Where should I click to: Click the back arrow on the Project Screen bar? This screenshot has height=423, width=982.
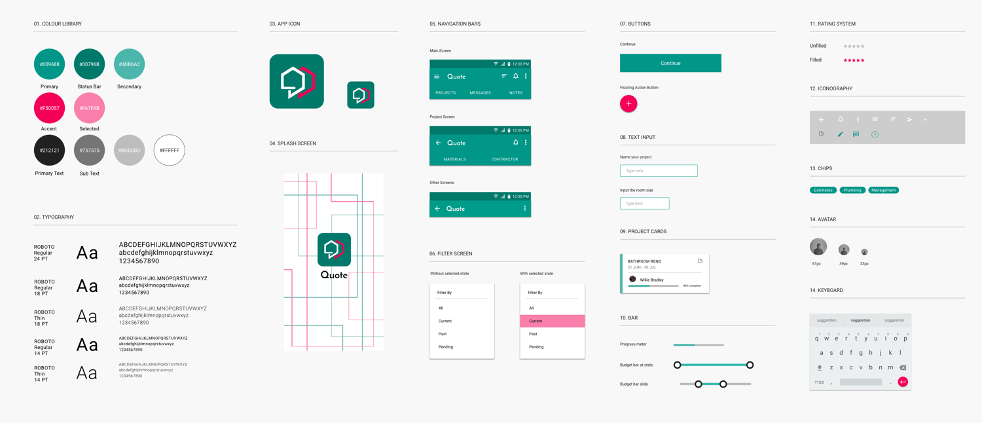[x=439, y=143]
